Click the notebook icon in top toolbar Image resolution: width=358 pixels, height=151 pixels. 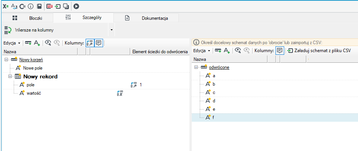tap(39, 6)
